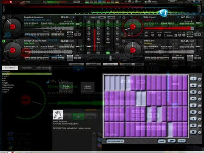Screen dimensions: 204x153
Task: Toggle BeatGrid row 2 button
Action: click(193, 85)
